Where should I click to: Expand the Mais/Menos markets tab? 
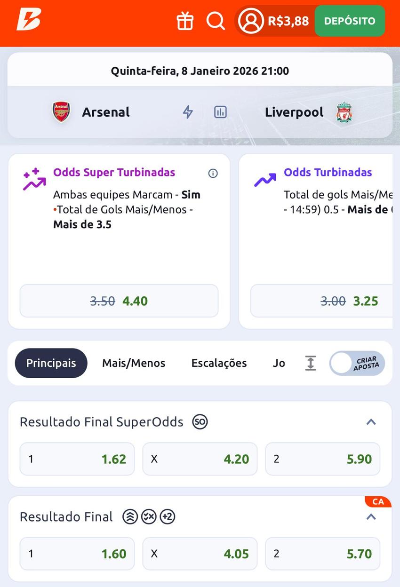(133, 363)
